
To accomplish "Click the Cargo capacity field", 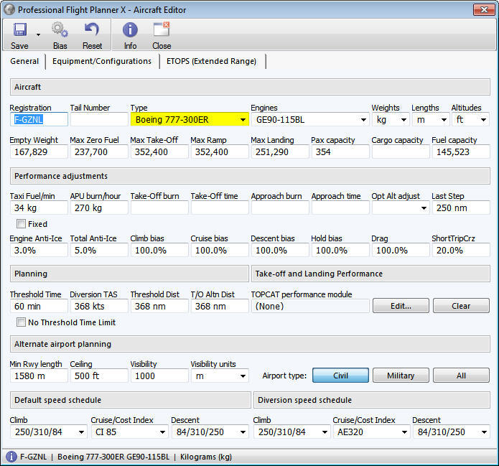I will [x=401, y=152].
